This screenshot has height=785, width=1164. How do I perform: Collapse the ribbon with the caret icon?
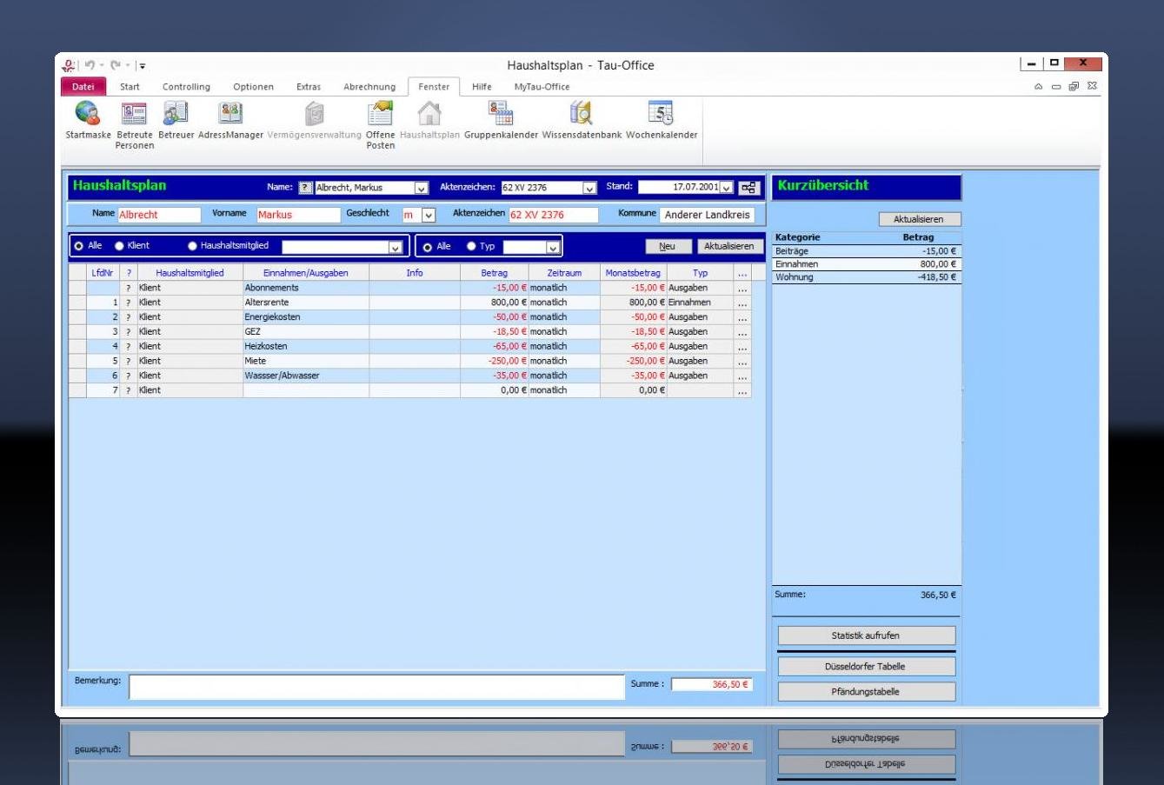[1038, 87]
